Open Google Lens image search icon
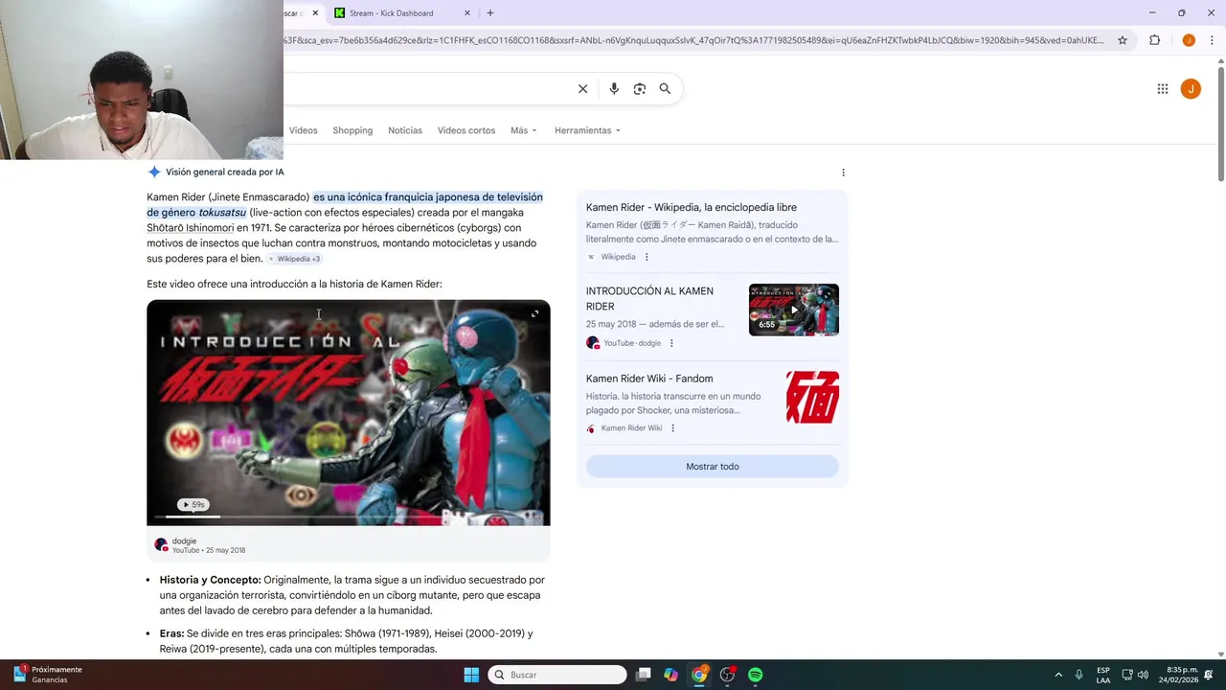 [640, 89]
